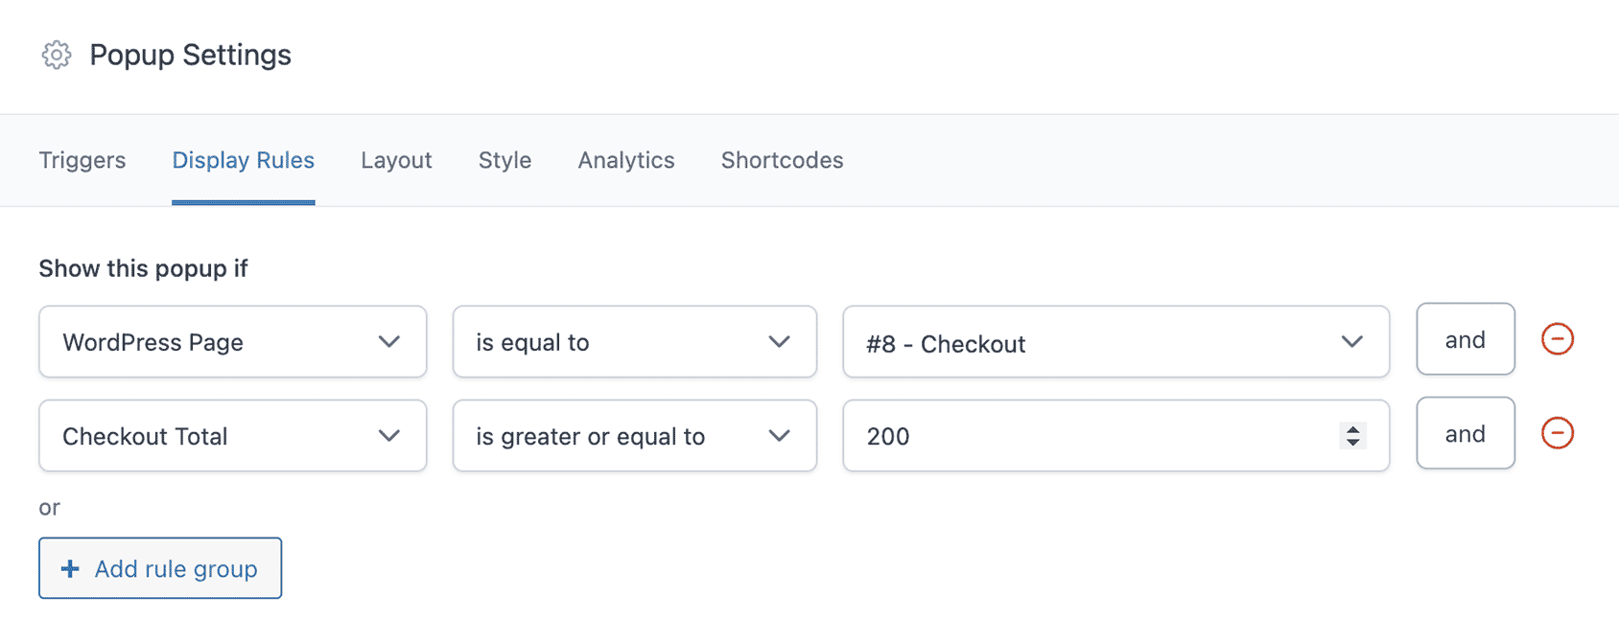Click the plus icon in Add rule group

click(70, 569)
